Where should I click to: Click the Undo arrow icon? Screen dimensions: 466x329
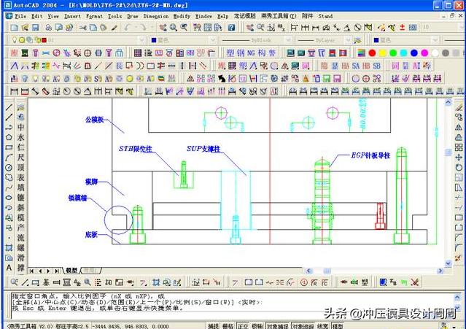[127, 28]
